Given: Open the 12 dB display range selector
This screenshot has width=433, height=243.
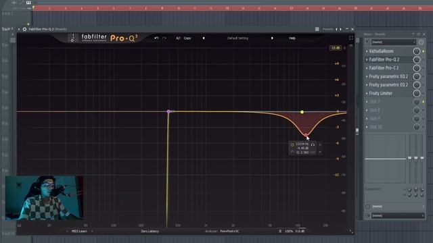Looking at the screenshot, I should click(336, 48).
